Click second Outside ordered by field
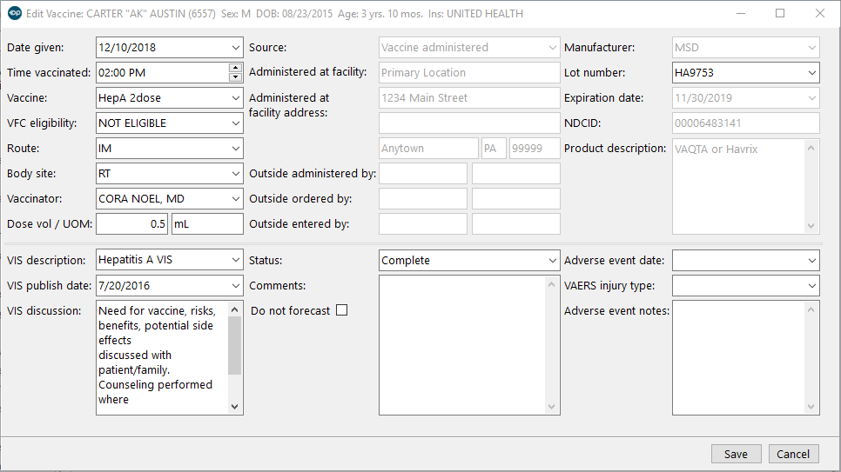The height and width of the screenshot is (472, 841). coord(516,199)
